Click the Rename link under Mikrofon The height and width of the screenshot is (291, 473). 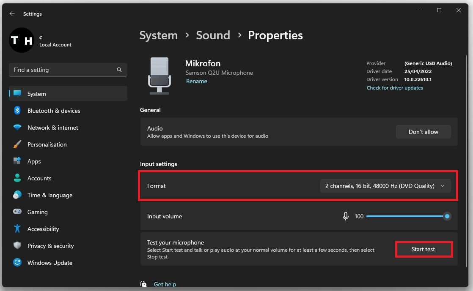click(196, 81)
